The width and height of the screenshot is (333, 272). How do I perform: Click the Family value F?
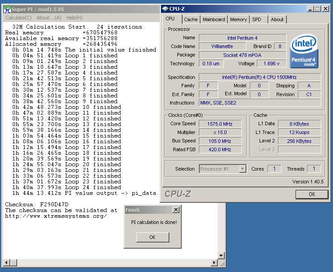click(208, 86)
